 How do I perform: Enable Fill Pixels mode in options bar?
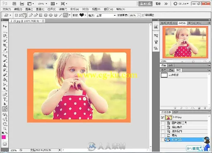click(25, 15)
